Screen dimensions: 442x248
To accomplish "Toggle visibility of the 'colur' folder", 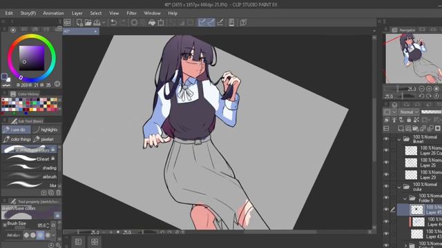I will pyautogui.click(x=386, y=187).
